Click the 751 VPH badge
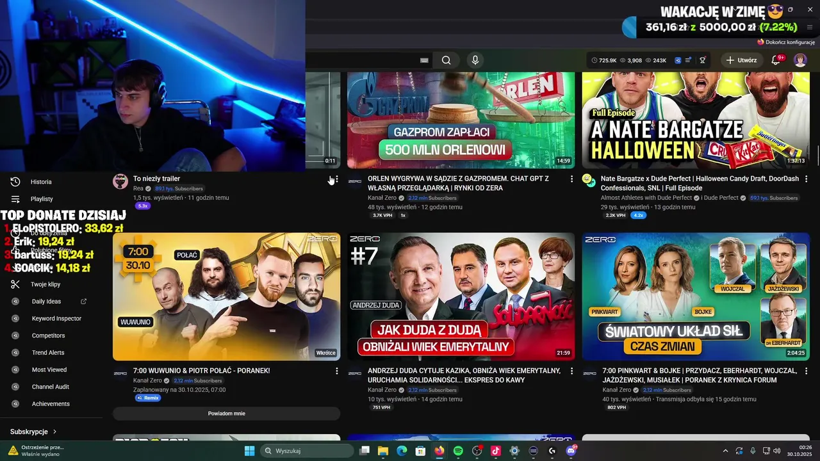This screenshot has height=461, width=820. 381,408
